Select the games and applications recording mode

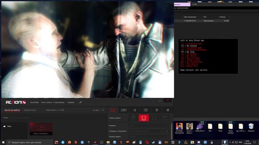(x=133, y=118)
